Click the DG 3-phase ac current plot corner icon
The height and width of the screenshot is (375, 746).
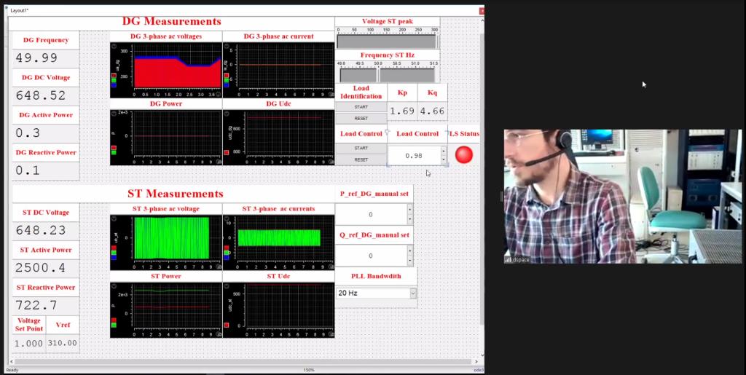[x=227, y=46]
